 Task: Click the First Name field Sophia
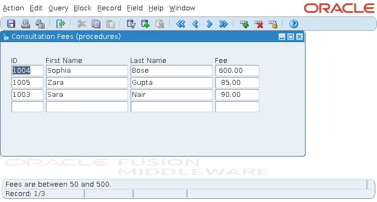coord(87,71)
